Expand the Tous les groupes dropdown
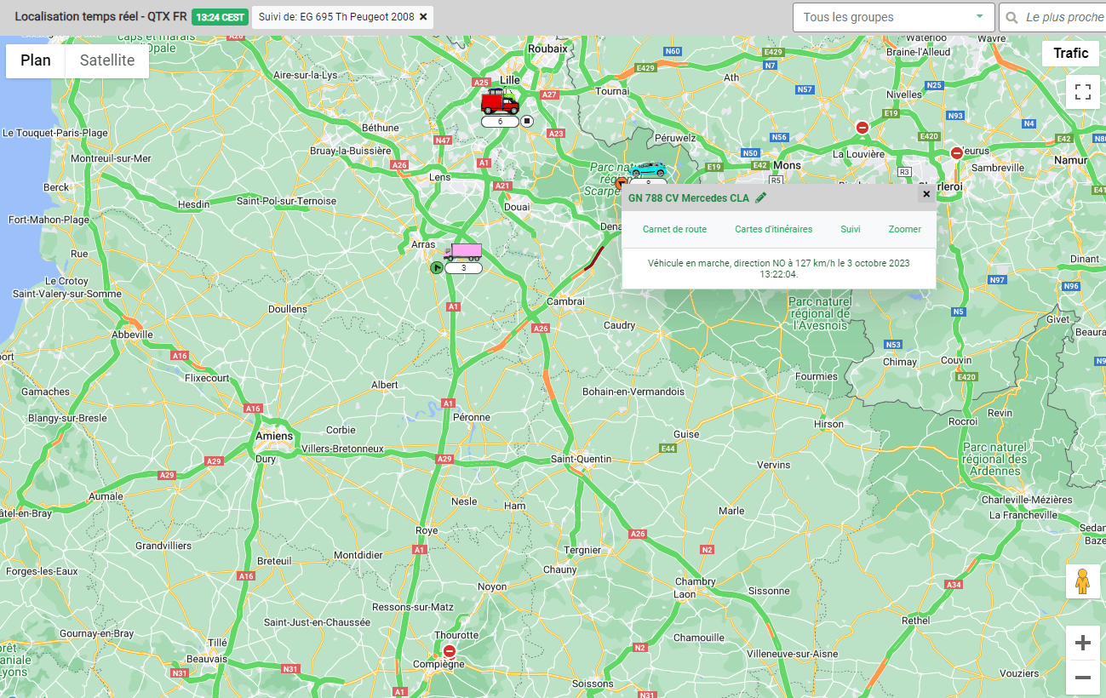 click(x=893, y=17)
